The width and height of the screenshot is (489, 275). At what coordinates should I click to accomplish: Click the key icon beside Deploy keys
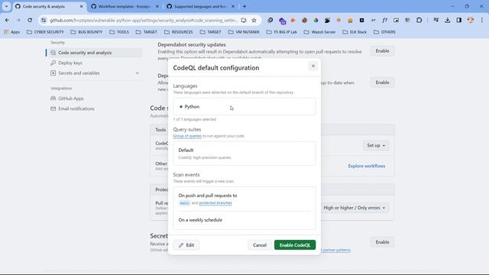[x=53, y=63]
